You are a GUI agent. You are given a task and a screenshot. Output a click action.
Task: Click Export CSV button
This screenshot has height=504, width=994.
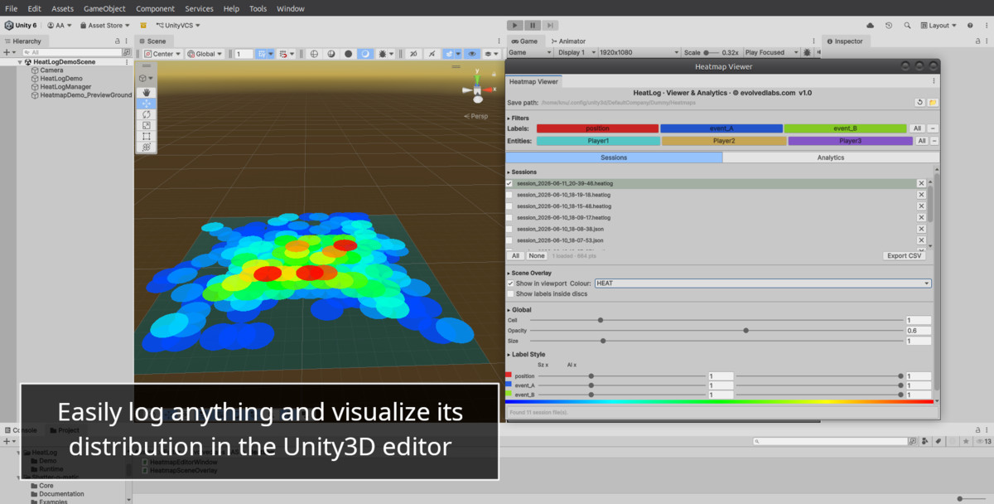(904, 256)
